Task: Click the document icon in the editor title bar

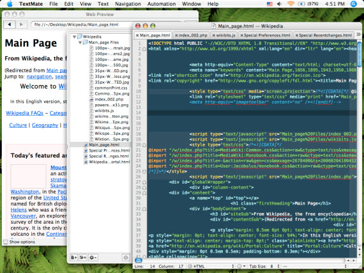Action: pyautogui.click(x=214, y=26)
